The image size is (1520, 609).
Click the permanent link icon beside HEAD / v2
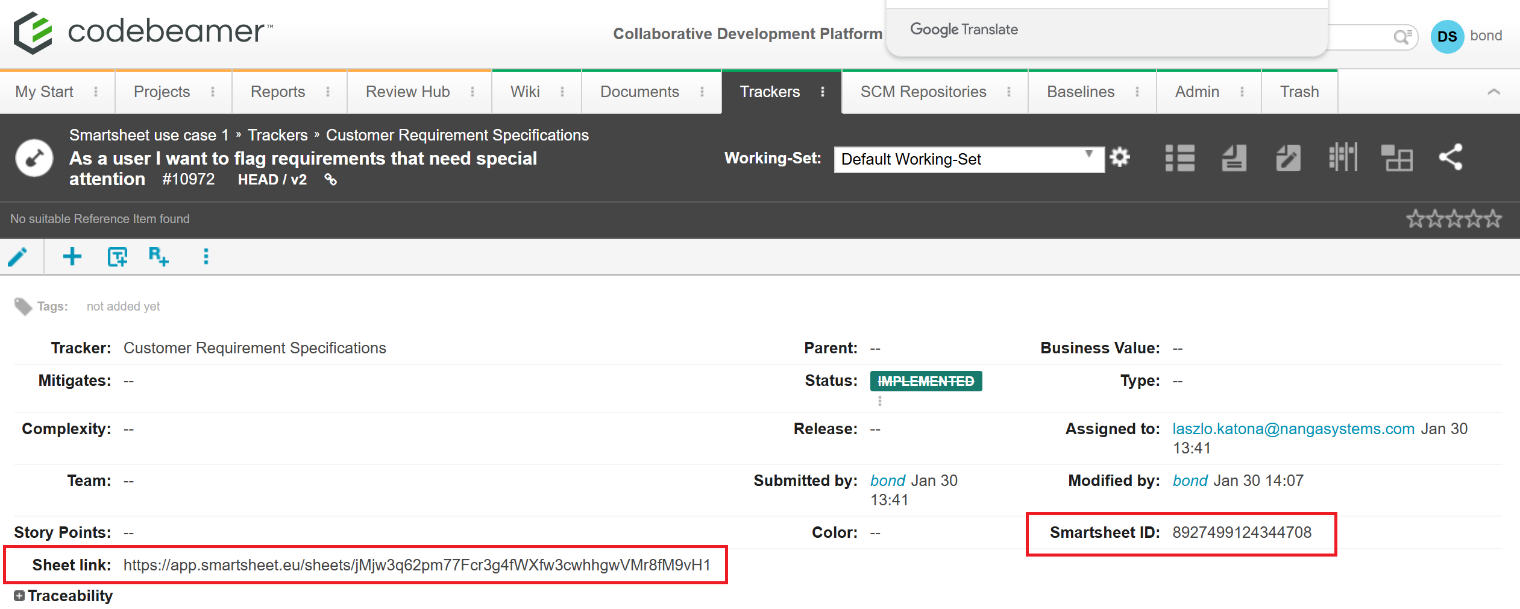pyautogui.click(x=330, y=180)
